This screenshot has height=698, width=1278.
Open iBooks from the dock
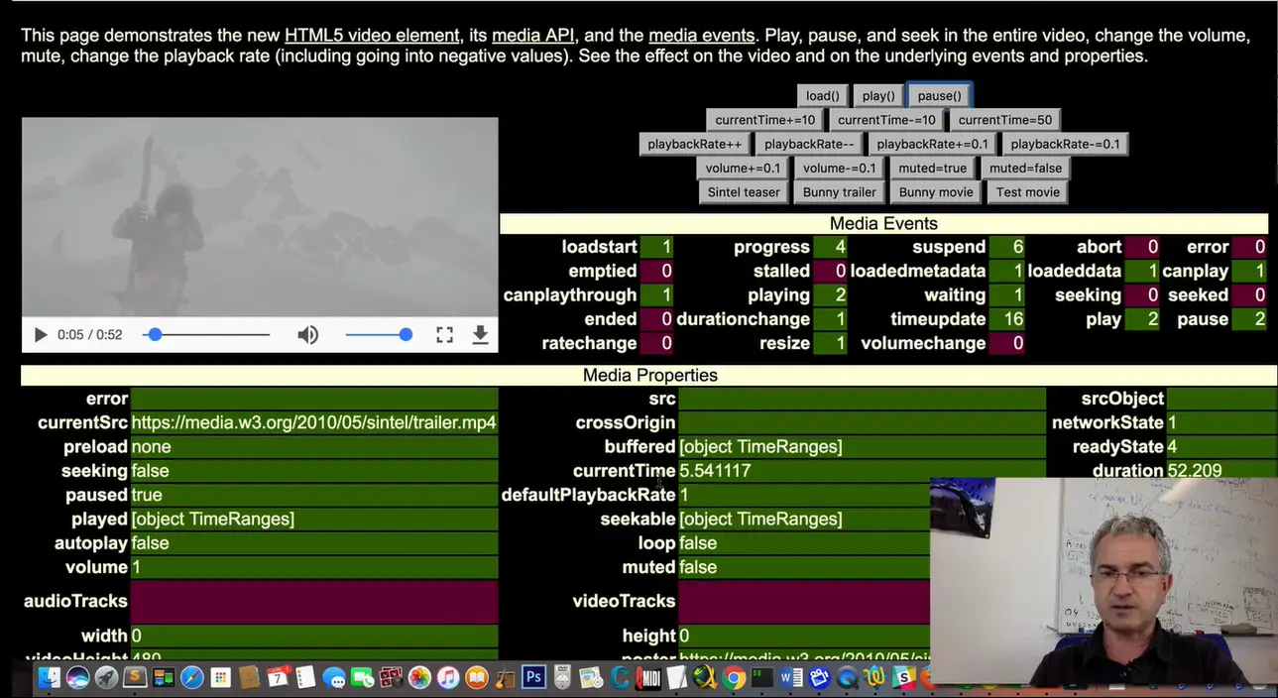pyautogui.click(x=476, y=678)
